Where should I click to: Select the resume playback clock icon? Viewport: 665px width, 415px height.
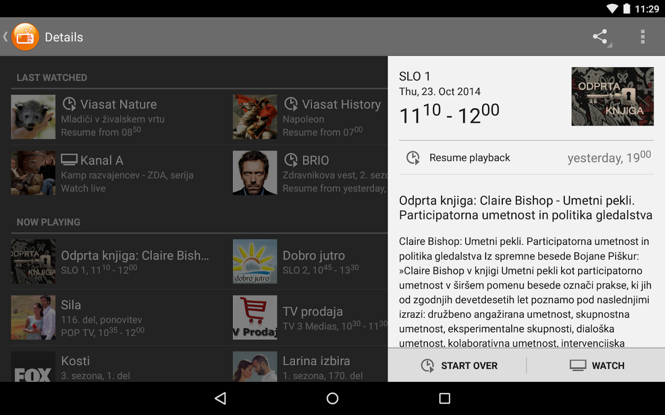[413, 158]
